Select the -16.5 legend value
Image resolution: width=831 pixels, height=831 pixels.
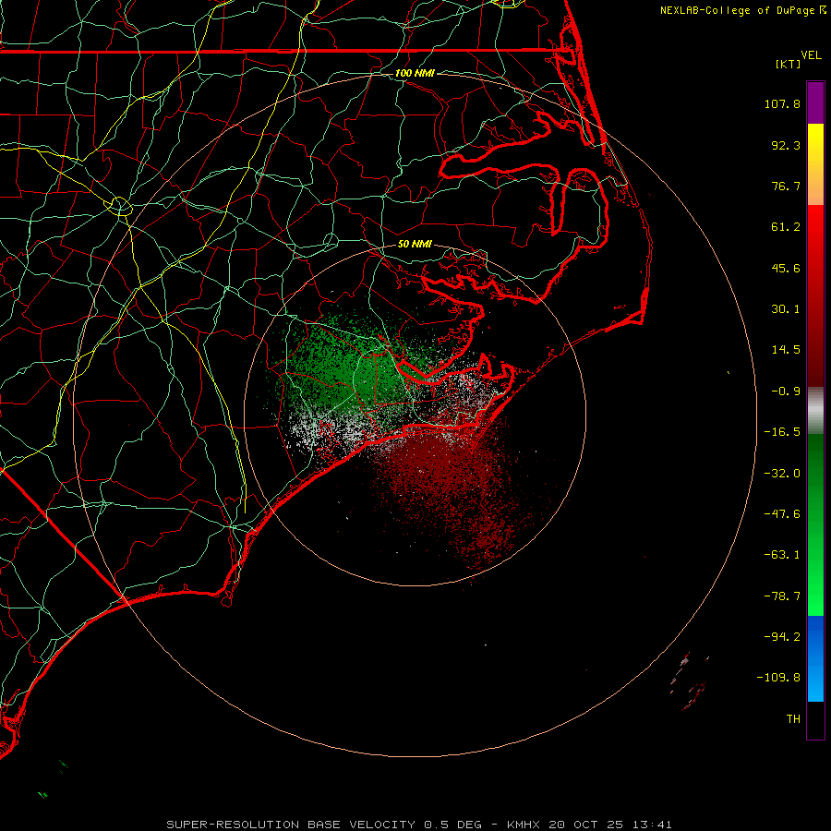pos(782,432)
